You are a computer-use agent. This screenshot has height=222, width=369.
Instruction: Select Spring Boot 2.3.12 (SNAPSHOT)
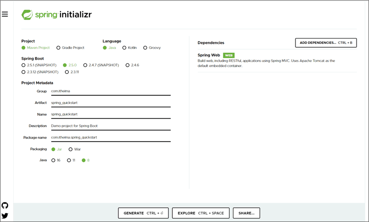point(23,72)
